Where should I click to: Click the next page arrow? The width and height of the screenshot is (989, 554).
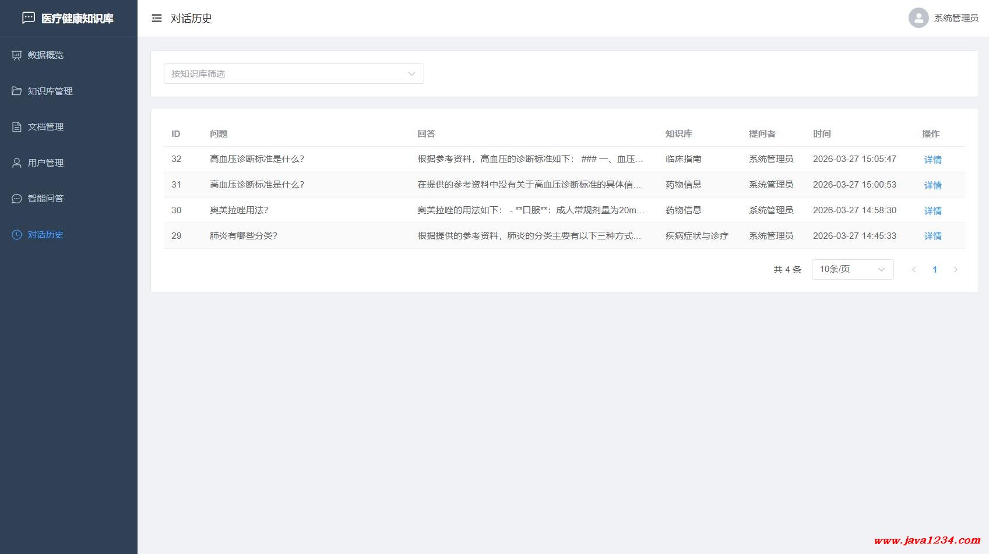pyautogui.click(x=955, y=269)
